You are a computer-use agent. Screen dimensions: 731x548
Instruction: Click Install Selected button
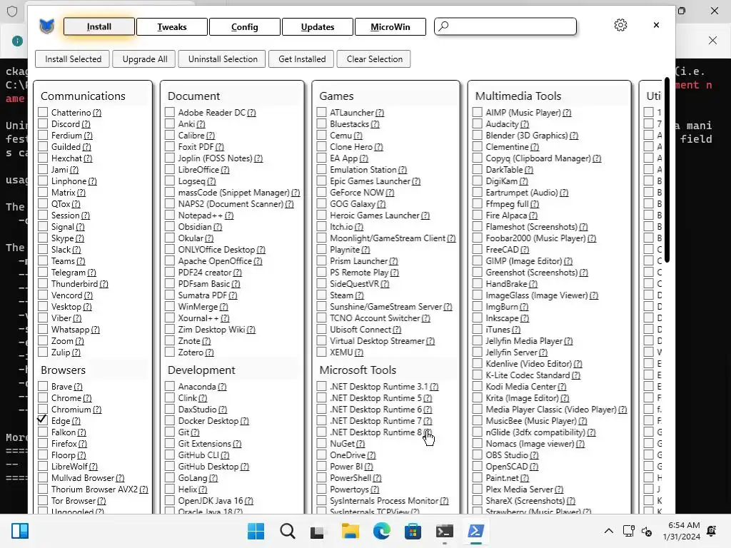tap(73, 59)
